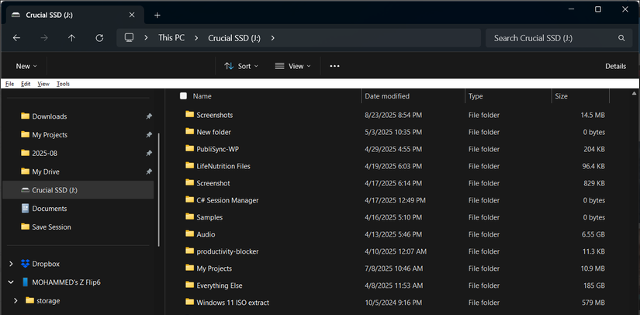640x315 pixels.
Task: Open the File menu
Action: coord(9,84)
